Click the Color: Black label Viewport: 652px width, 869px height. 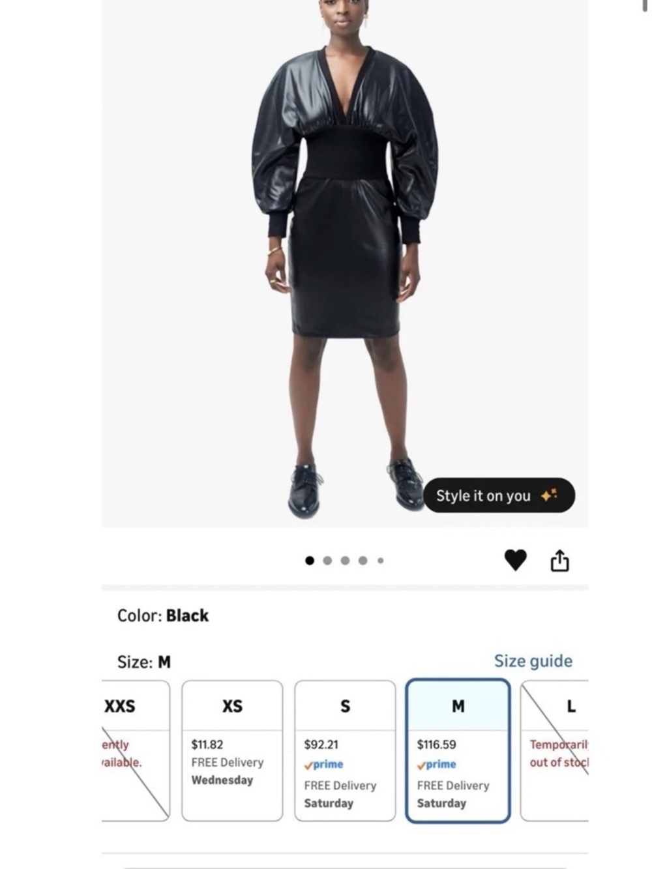click(x=163, y=615)
